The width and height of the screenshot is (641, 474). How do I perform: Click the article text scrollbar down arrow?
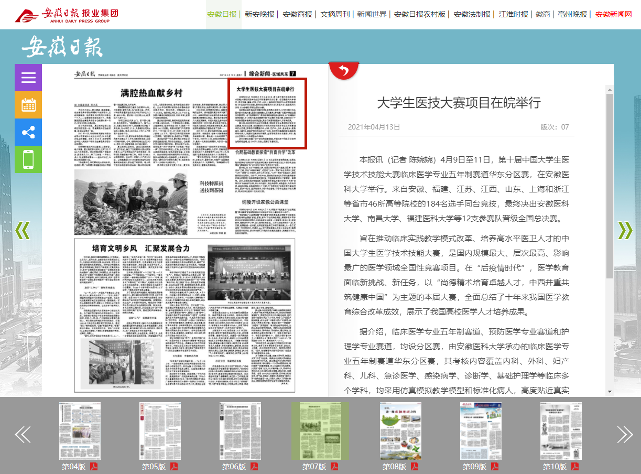(610, 391)
